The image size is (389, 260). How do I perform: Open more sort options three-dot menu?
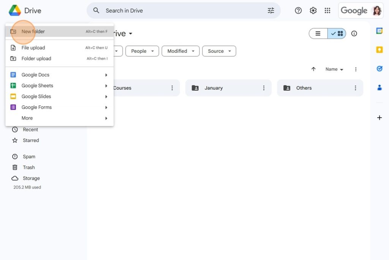coord(356,69)
